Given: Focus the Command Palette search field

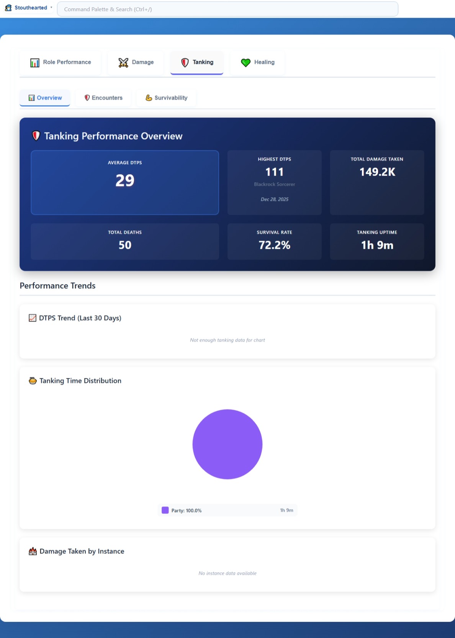Looking at the screenshot, I should click(227, 9).
